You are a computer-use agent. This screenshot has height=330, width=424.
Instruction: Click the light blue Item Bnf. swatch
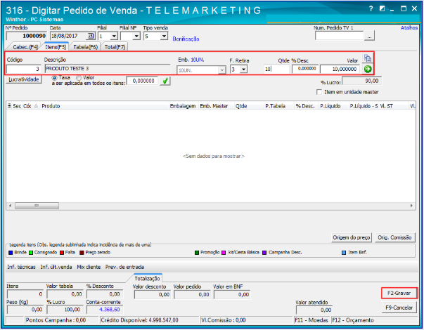[x=344, y=253]
